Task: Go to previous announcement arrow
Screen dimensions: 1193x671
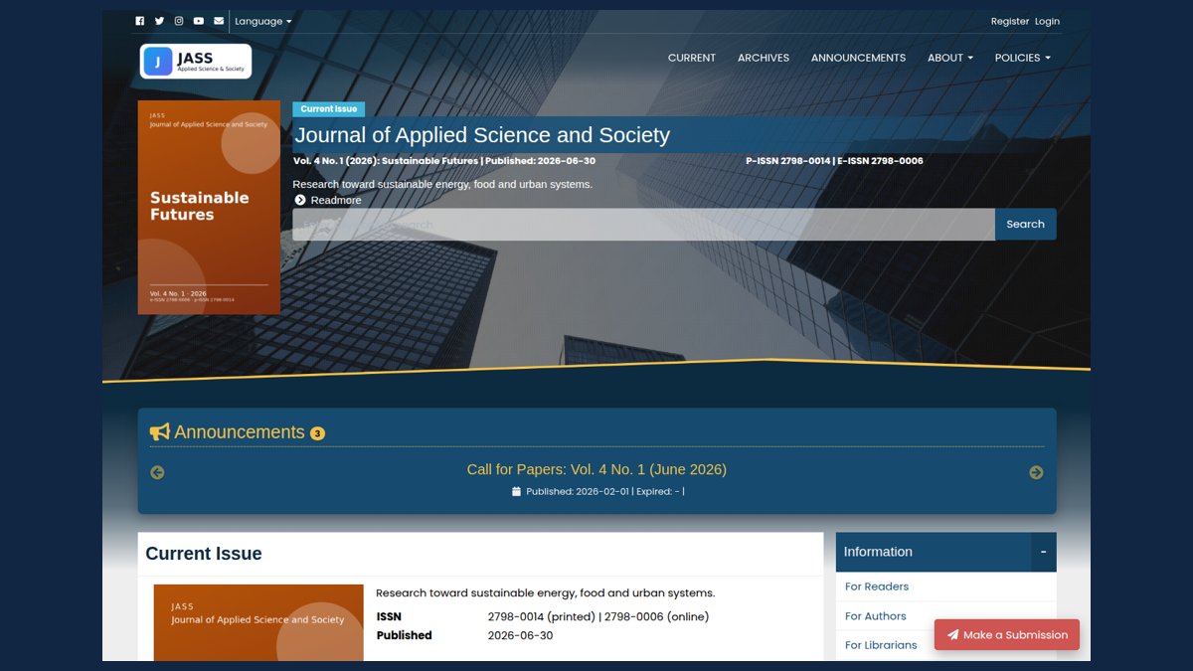Action: pyautogui.click(x=157, y=472)
